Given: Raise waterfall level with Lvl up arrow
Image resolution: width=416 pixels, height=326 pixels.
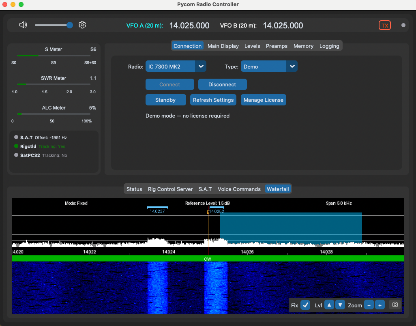Looking at the screenshot, I should (x=329, y=305).
